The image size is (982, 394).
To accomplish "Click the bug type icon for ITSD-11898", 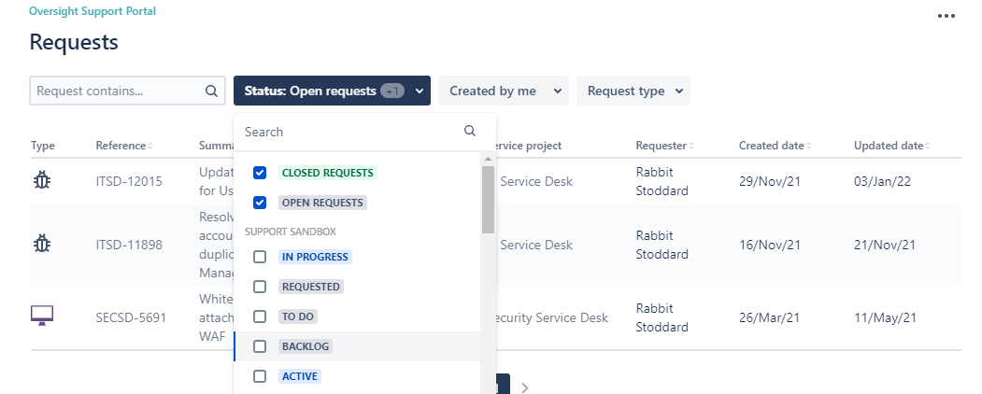I will tap(42, 244).
